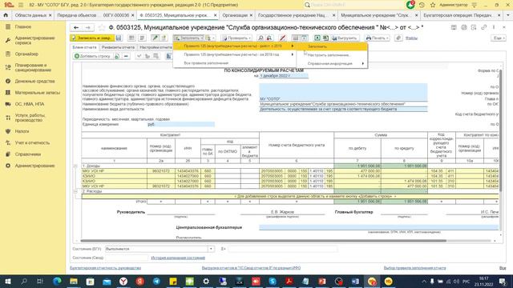
Task: Open 'История изменения состояний' link
Action: (x=178, y=258)
